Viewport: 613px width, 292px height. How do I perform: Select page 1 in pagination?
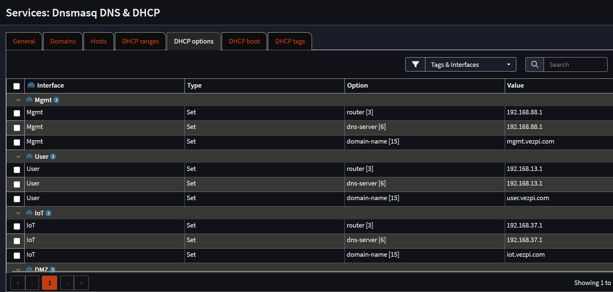point(49,283)
